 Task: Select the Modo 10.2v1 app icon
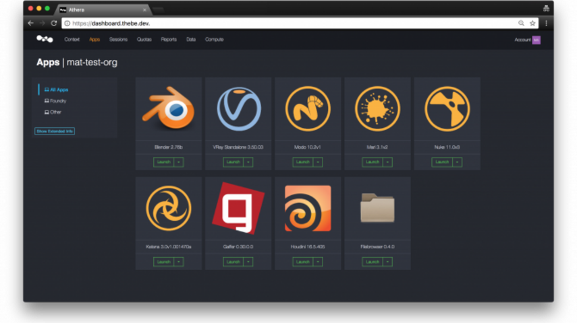coord(308,108)
